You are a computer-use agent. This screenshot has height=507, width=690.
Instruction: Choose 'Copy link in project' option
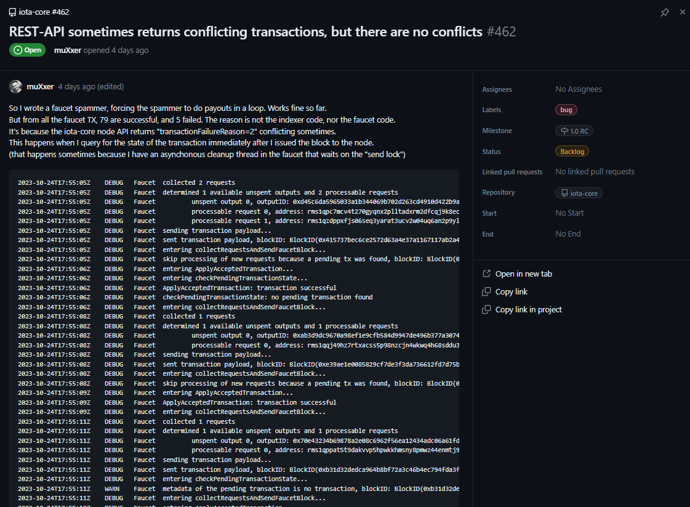pos(529,310)
